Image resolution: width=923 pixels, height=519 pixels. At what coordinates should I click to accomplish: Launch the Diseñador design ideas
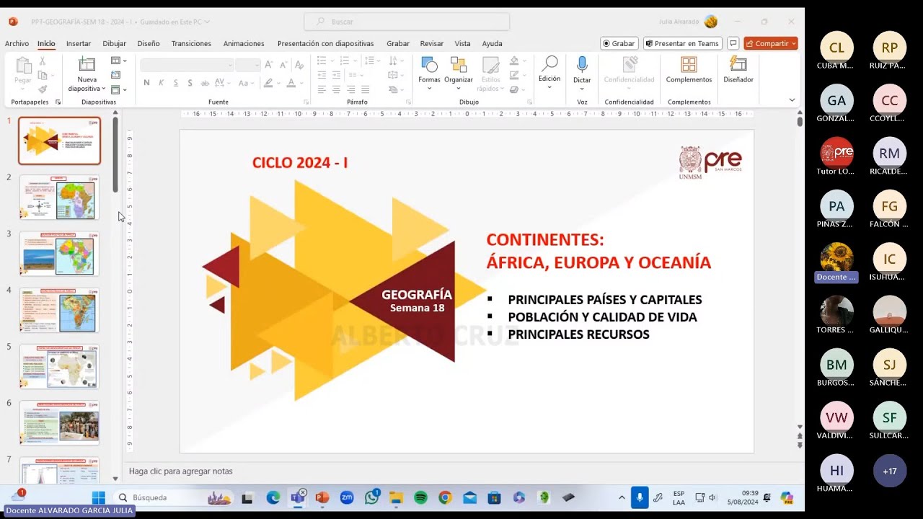click(738, 71)
